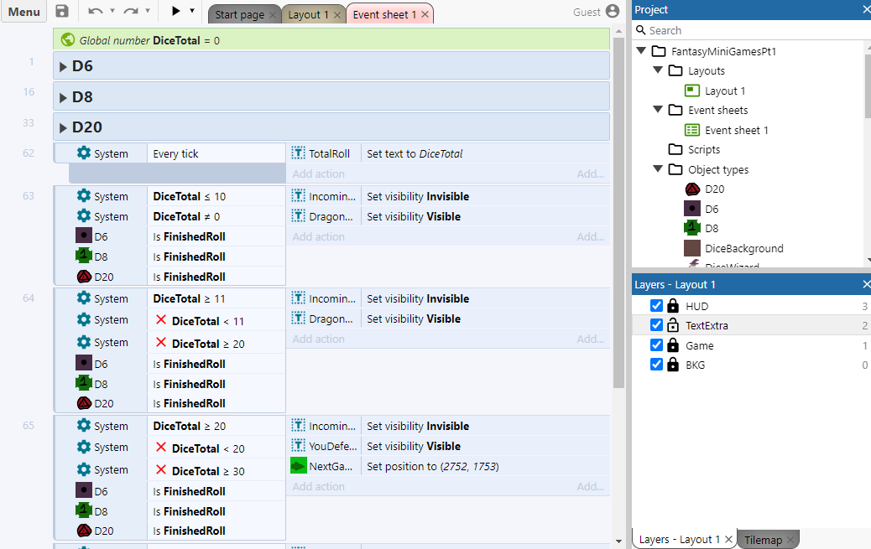Click the Redo arrow icon
The height and width of the screenshot is (549, 871).
(x=130, y=12)
